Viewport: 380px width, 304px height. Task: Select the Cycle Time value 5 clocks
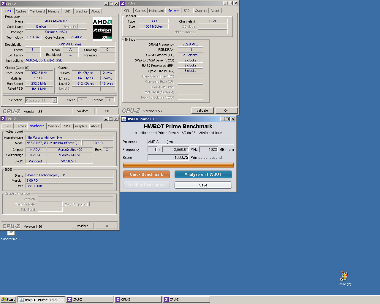click(x=190, y=71)
